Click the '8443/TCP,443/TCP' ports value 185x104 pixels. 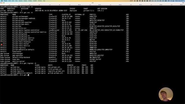click(x=97, y=55)
